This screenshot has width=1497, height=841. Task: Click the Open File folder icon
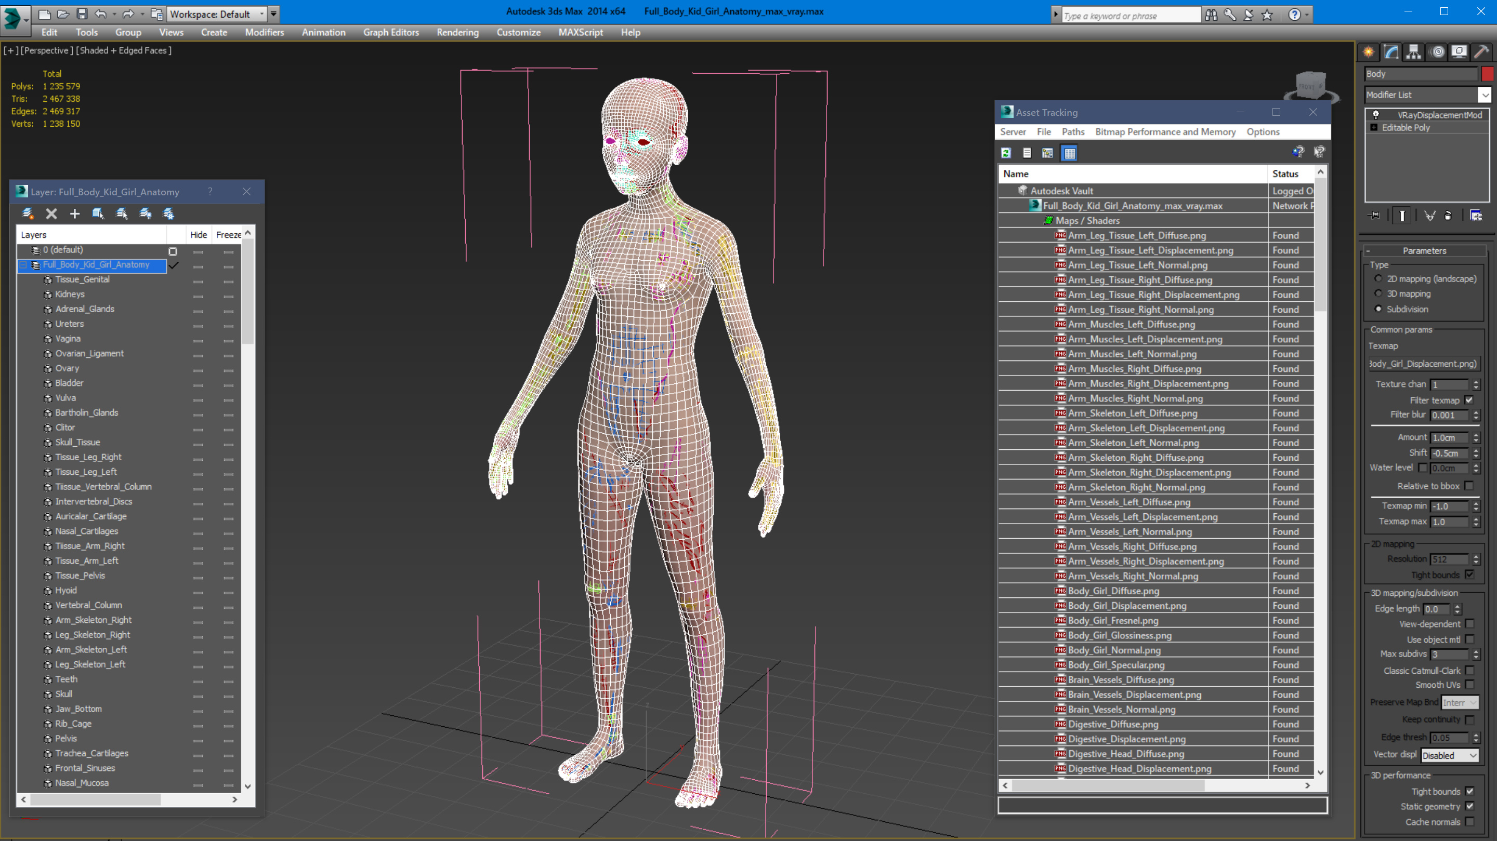pyautogui.click(x=63, y=14)
